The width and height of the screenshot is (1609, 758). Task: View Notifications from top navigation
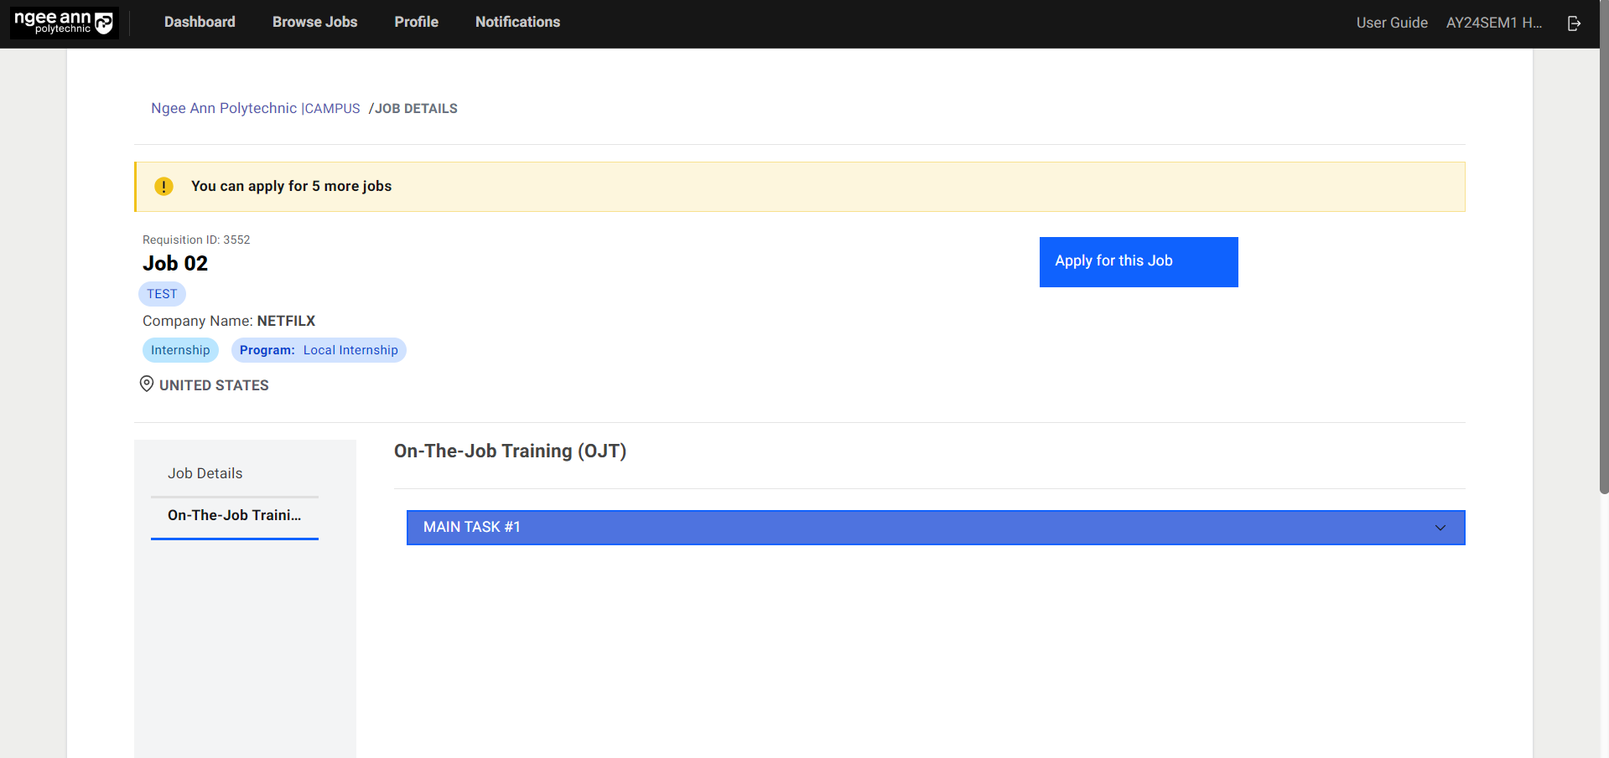click(x=517, y=23)
